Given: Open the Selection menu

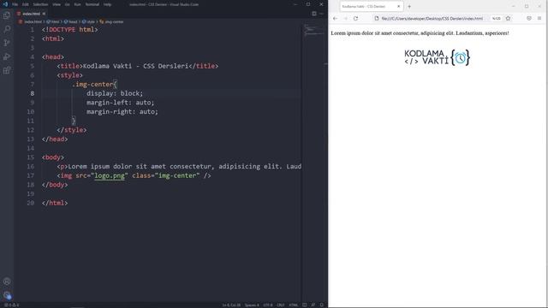Looking at the screenshot, I should pos(40,4).
